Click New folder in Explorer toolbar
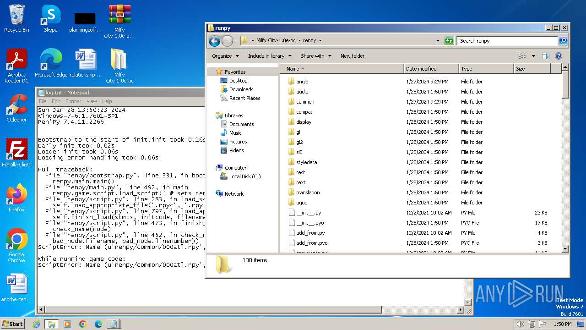 [353, 56]
